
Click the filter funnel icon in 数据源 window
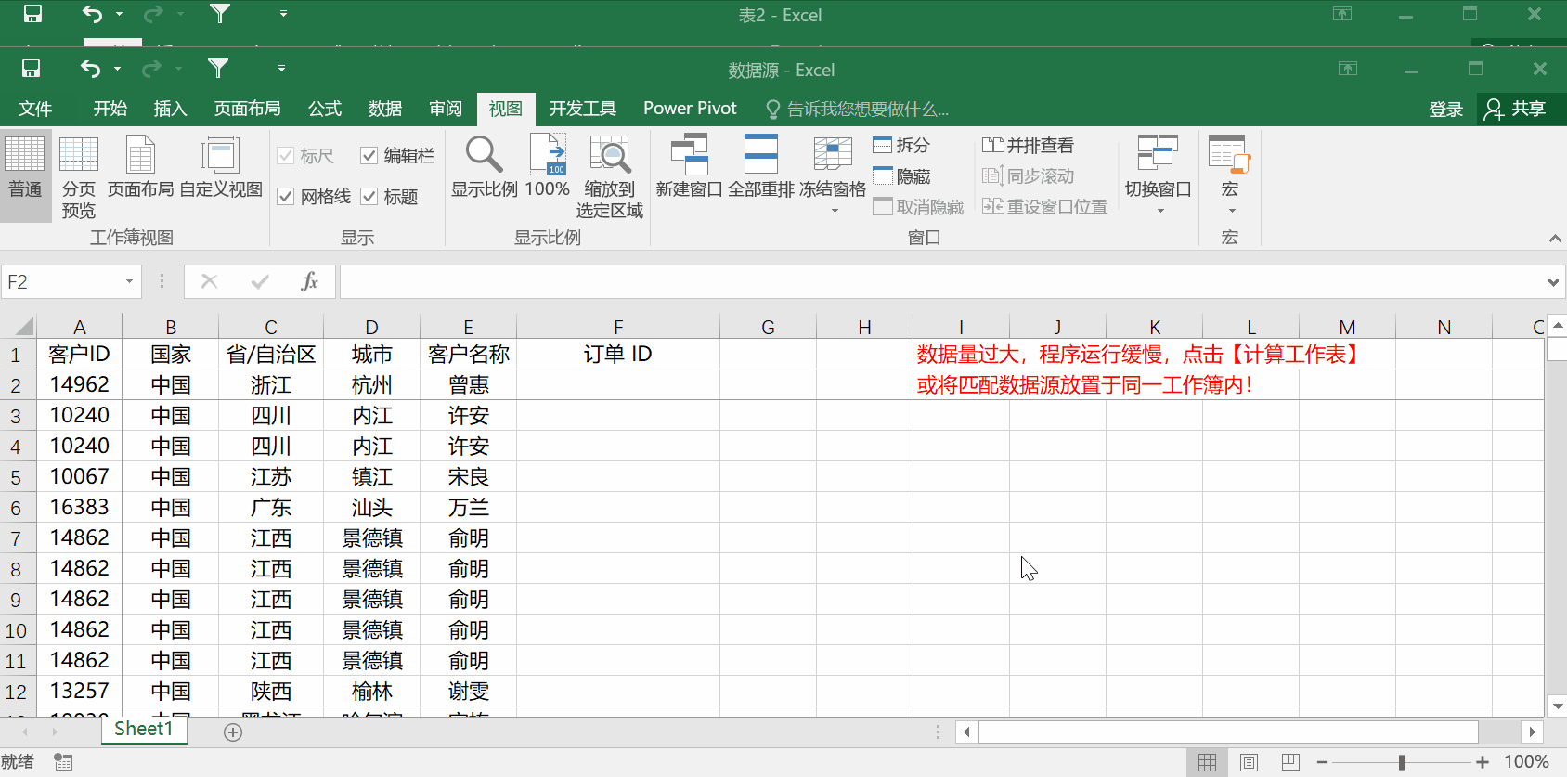(218, 69)
